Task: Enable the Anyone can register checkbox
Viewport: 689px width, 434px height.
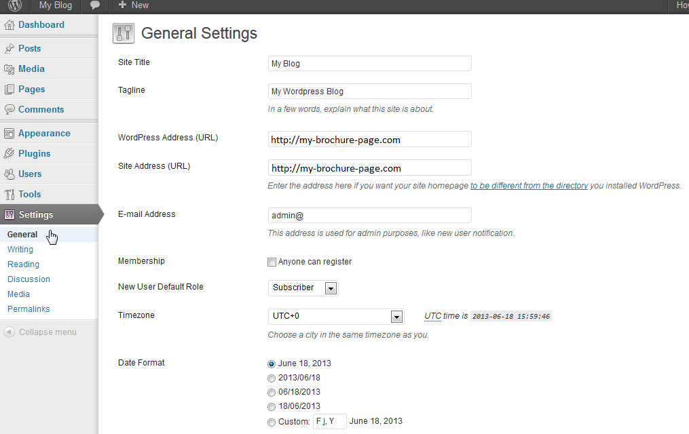Action: pyautogui.click(x=272, y=262)
